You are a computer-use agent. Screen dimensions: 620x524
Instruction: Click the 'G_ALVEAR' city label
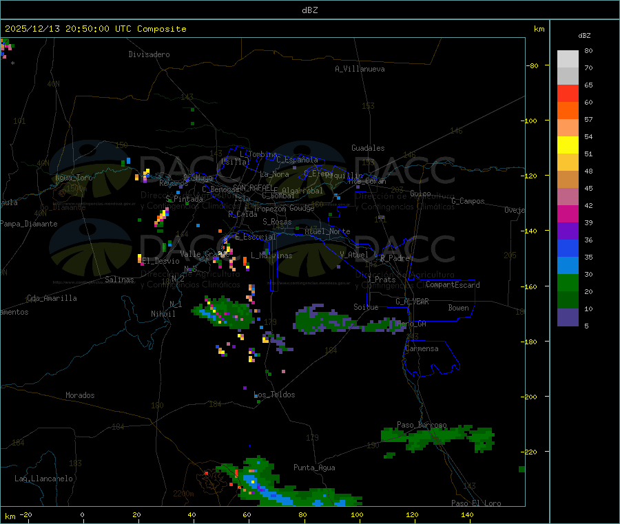pyautogui.click(x=413, y=302)
